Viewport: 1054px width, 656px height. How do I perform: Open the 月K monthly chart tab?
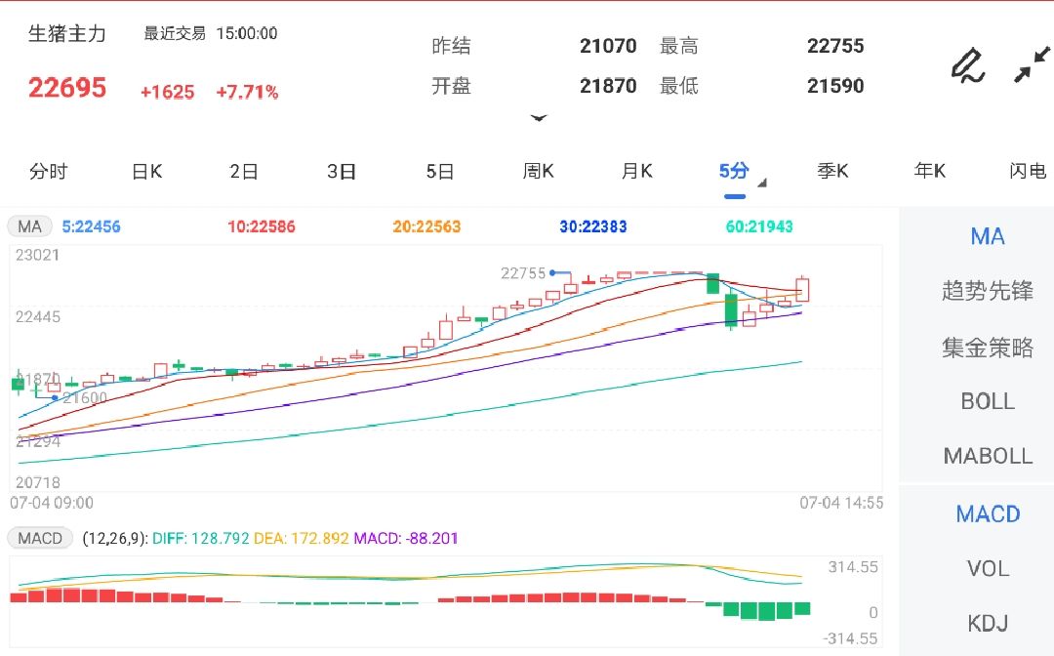click(x=636, y=172)
